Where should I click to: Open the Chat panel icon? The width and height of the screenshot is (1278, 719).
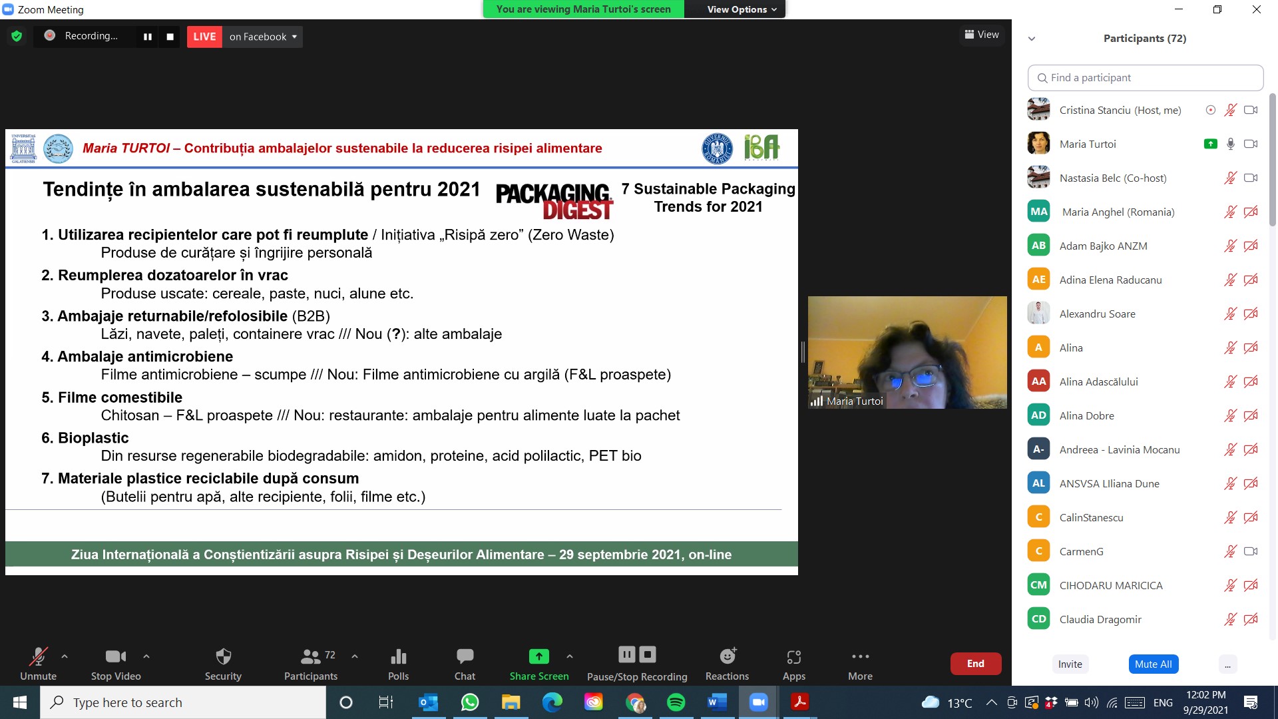[465, 657]
